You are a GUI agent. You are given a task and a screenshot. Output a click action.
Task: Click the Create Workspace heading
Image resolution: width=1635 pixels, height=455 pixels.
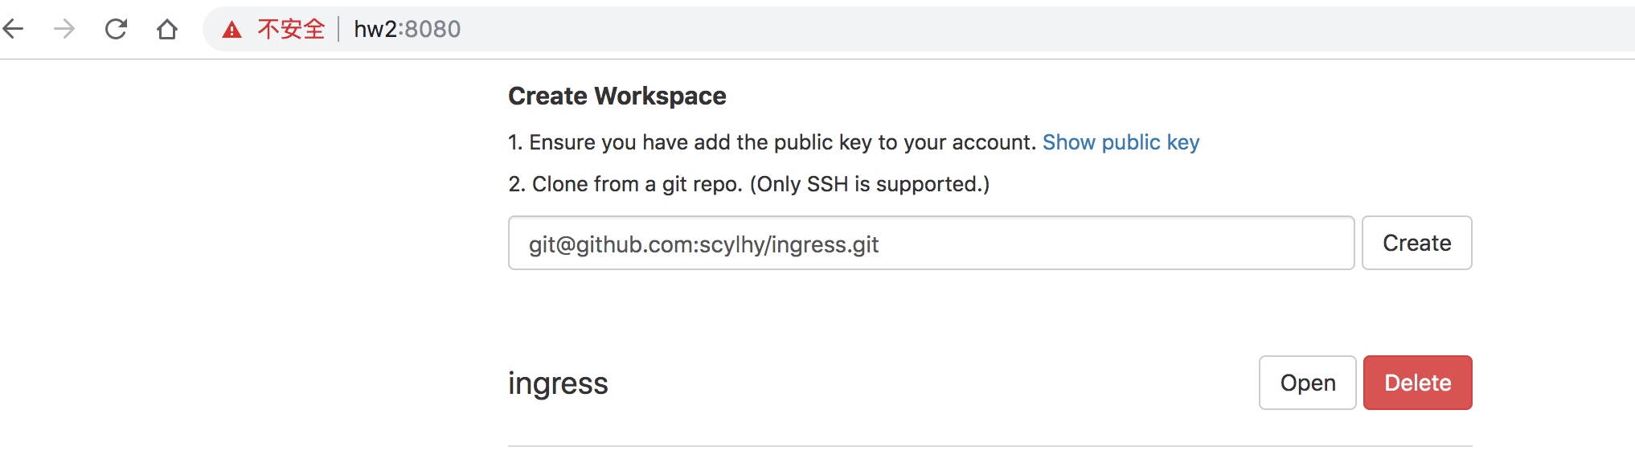[x=617, y=96]
